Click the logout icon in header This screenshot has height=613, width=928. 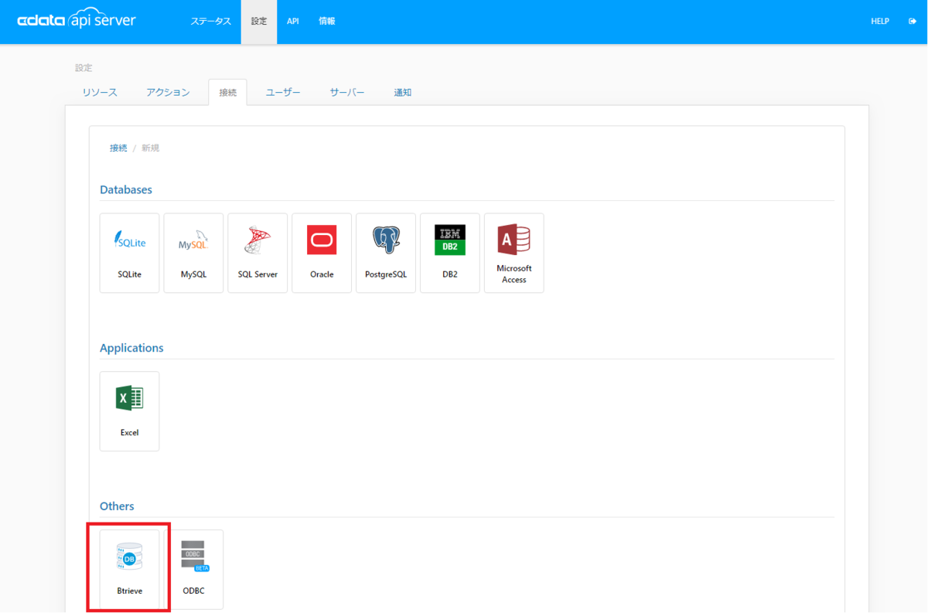click(x=913, y=22)
